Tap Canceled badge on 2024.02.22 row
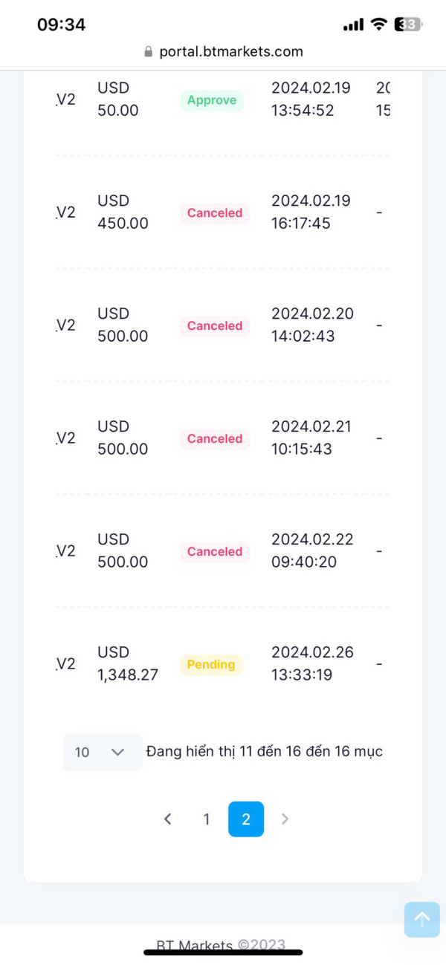 (x=215, y=552)
